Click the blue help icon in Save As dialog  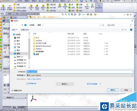(x=131, y=30)
